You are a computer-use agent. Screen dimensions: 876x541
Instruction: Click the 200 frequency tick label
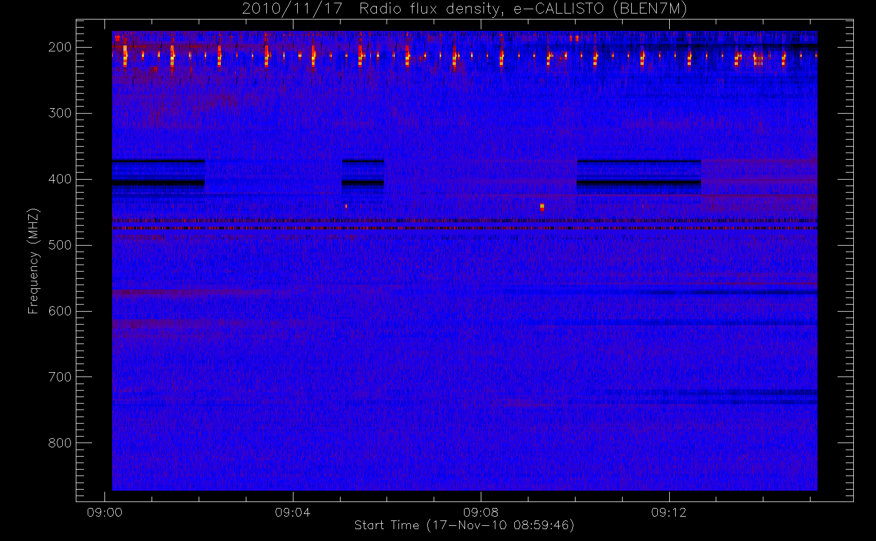60,47
